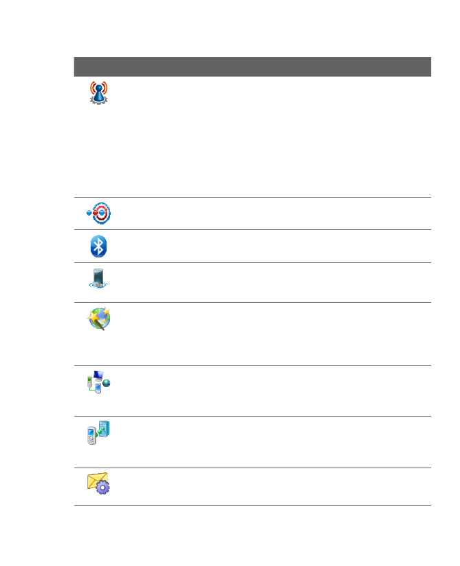
Task: Click the dark gray table header bar
Action: (x=252, y=67)
